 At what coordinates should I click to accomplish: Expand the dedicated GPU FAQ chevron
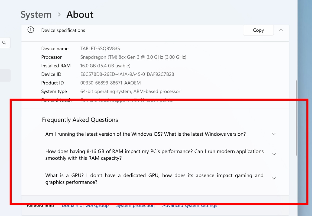tap(274, 178)
